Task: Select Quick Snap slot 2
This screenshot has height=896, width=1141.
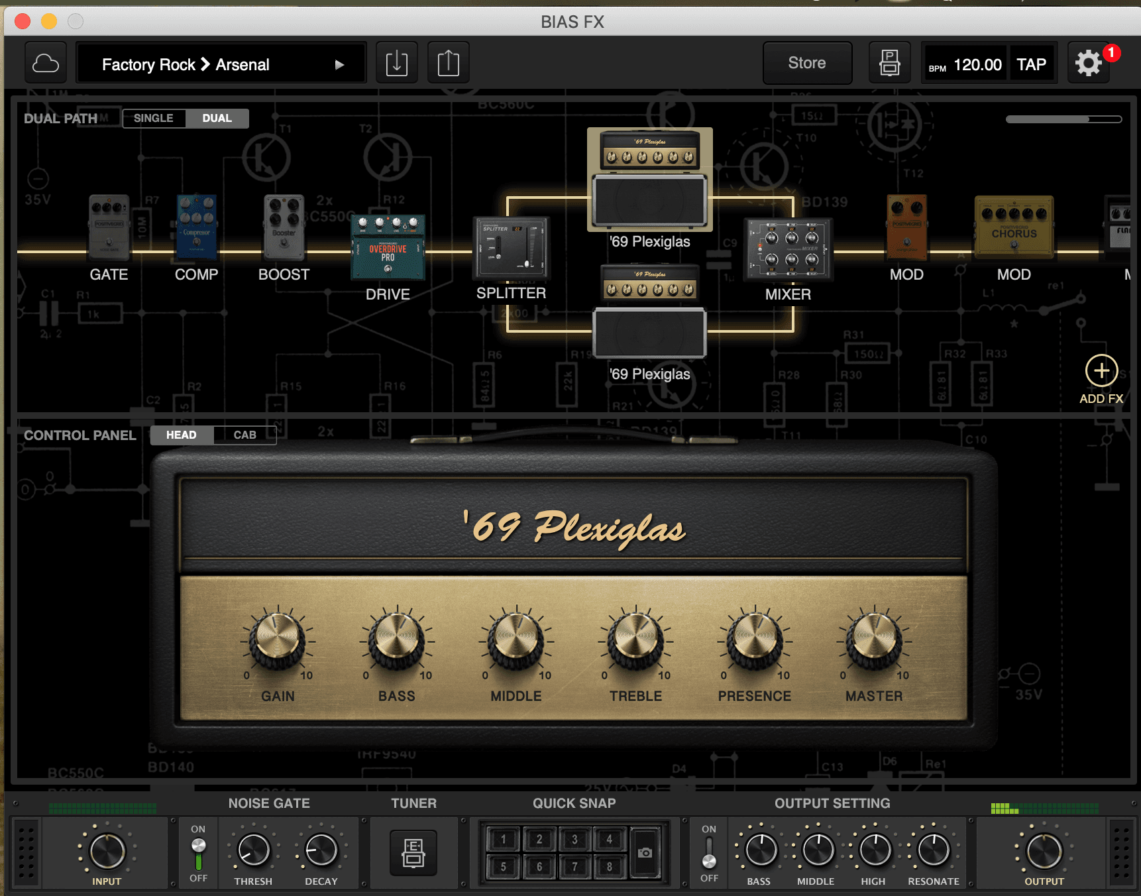Action: pos(539,840)
